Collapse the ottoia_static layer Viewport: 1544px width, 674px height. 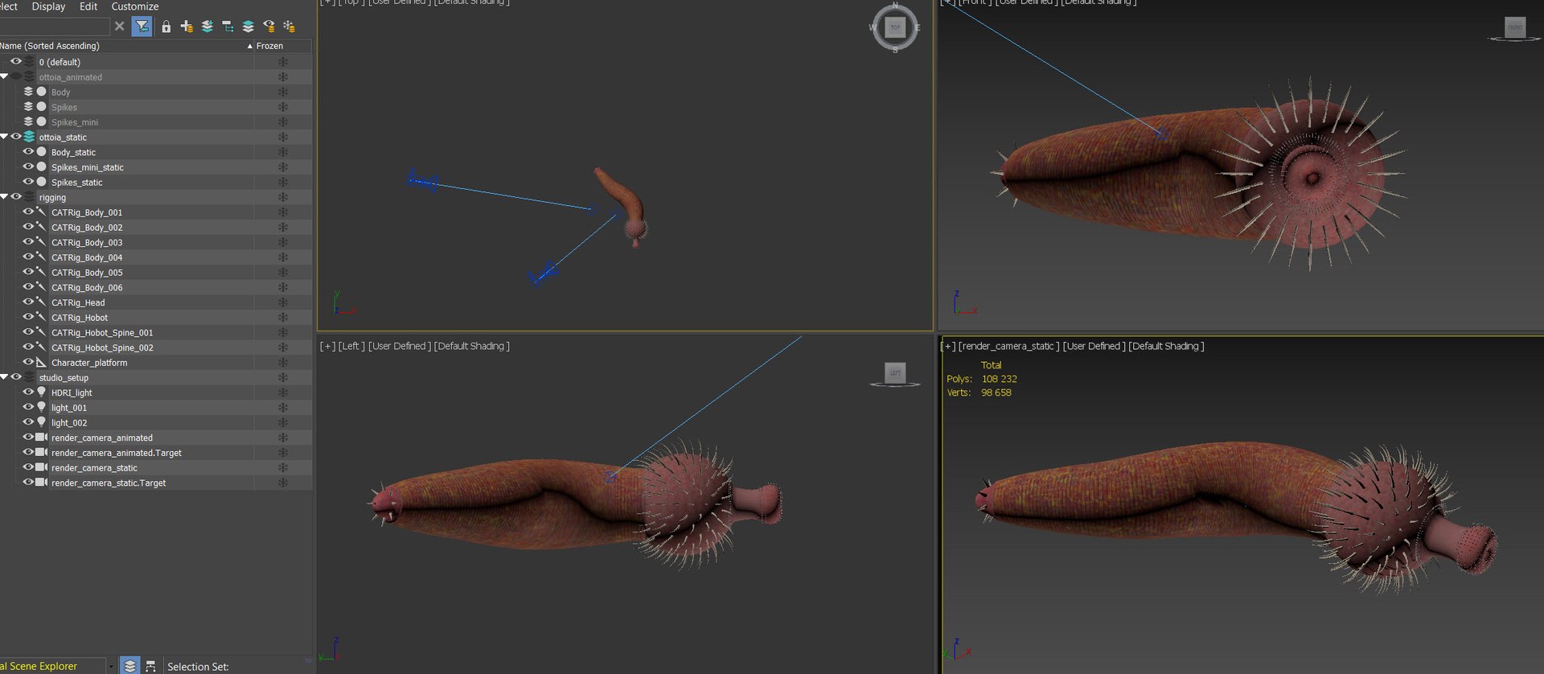pos(4,137)
